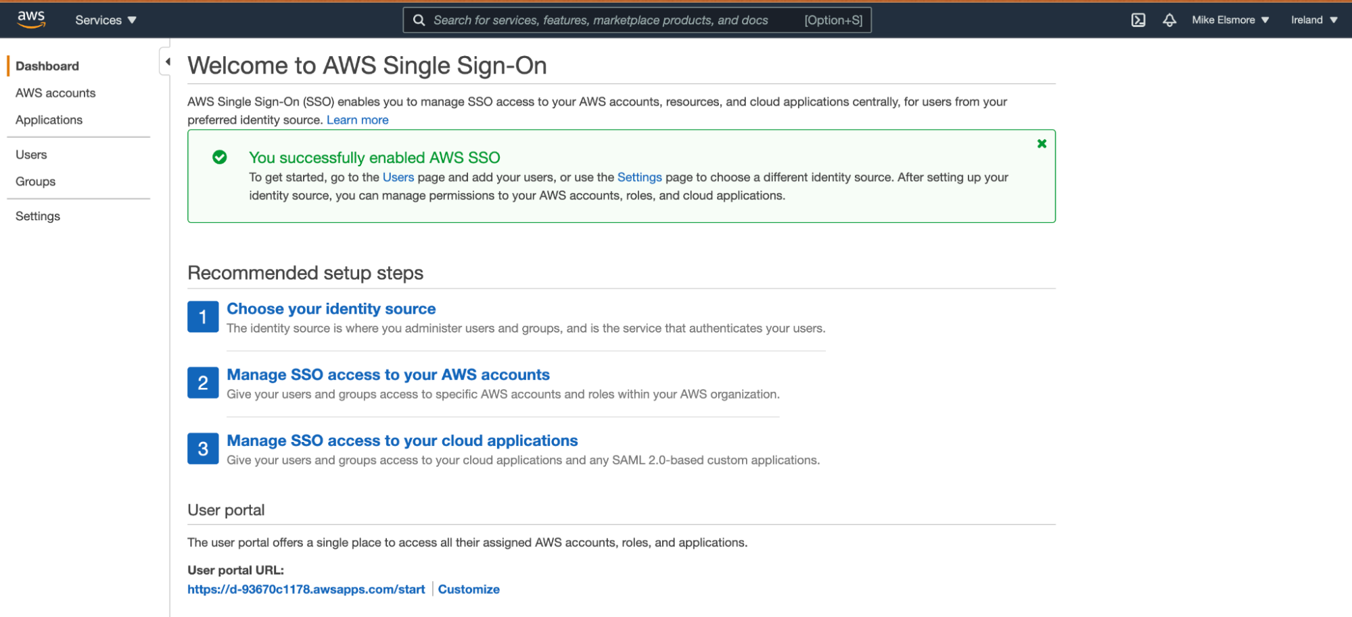The width and height of the screenshot is (1352, 617).
Task: Click Customize next to the portal URL
Action: tap(469, 589)
